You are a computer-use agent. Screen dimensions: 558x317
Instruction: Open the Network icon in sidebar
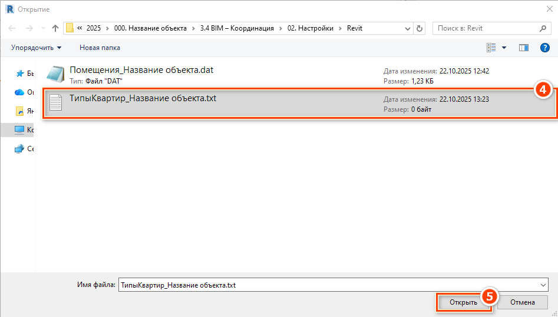pos(19,149)
